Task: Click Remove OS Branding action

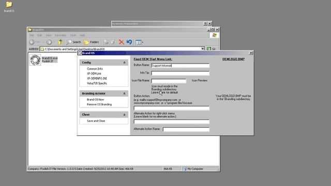Action: [x=99, y=104]
